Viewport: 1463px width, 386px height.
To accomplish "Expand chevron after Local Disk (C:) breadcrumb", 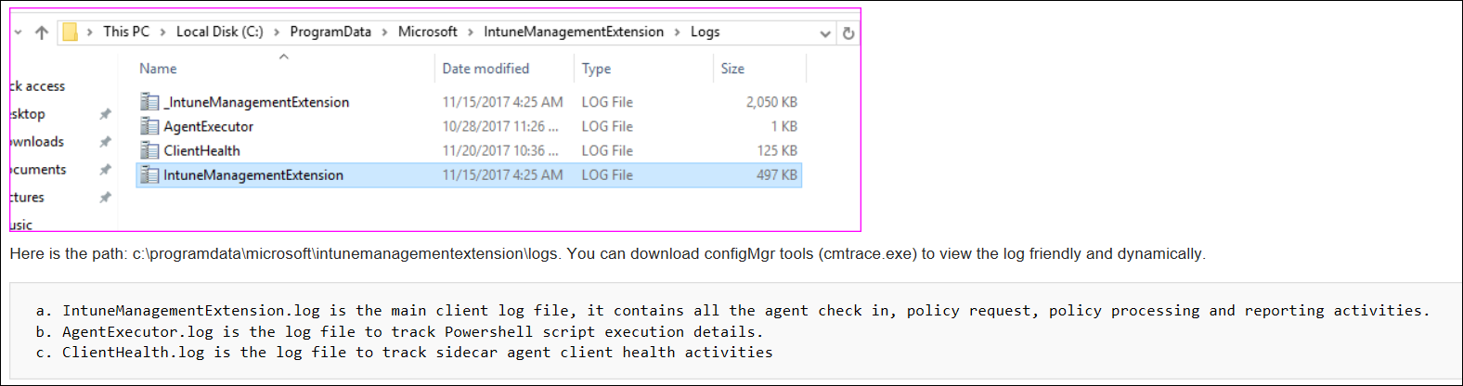I will point(277,32).
